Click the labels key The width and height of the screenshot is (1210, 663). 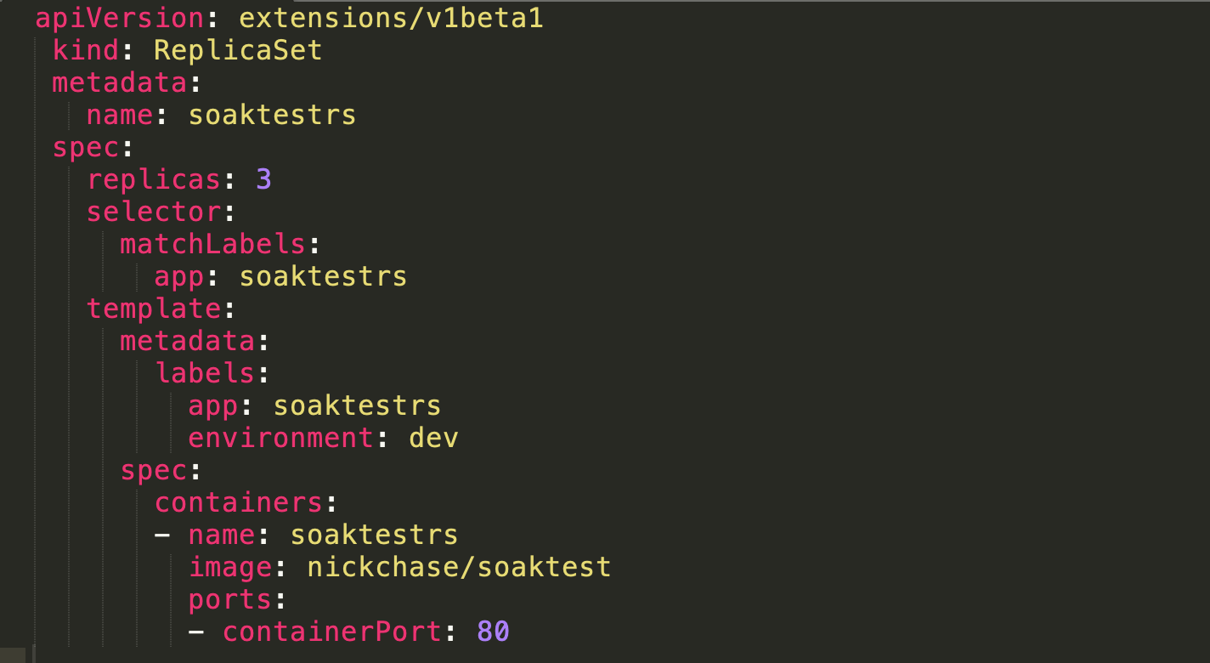pyautogui.click(x=204, y=373)
